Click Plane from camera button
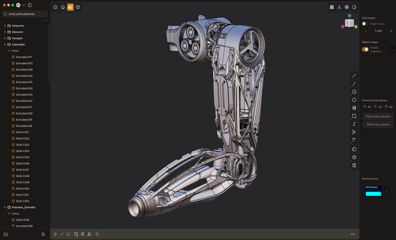The image size is (396, 240). (x=378, y=124)
